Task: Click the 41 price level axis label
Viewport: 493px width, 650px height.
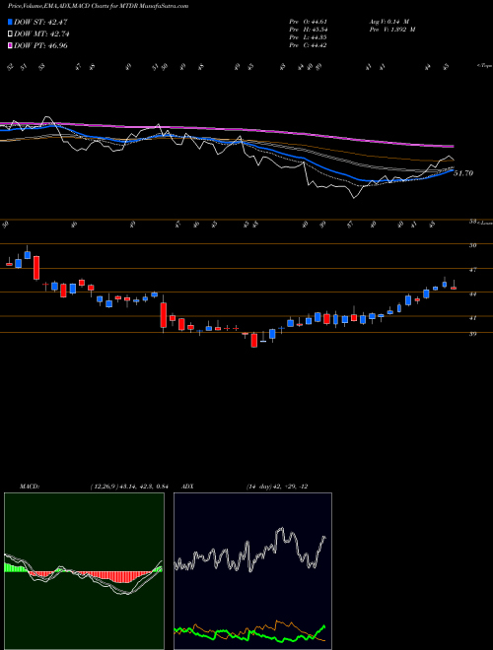Action: coord(472,318)
